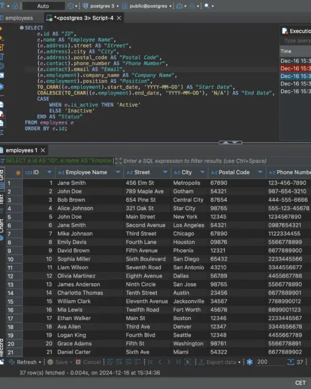Click Execute SQL in new tab icon
Viewport: 311px width, 389px height.
(x=1, y=38)
